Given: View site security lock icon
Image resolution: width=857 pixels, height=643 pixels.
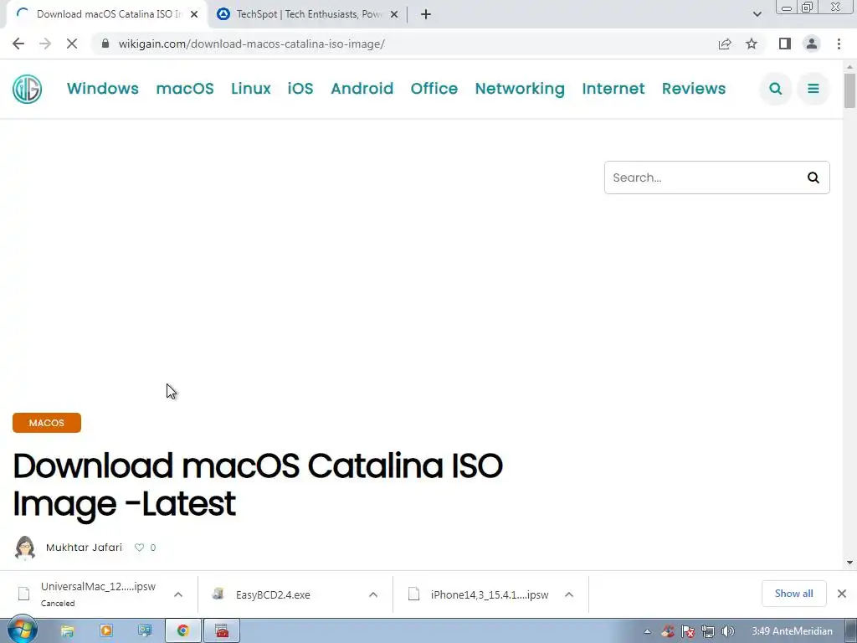Looking at the screenshot, I should click(105, 44).
